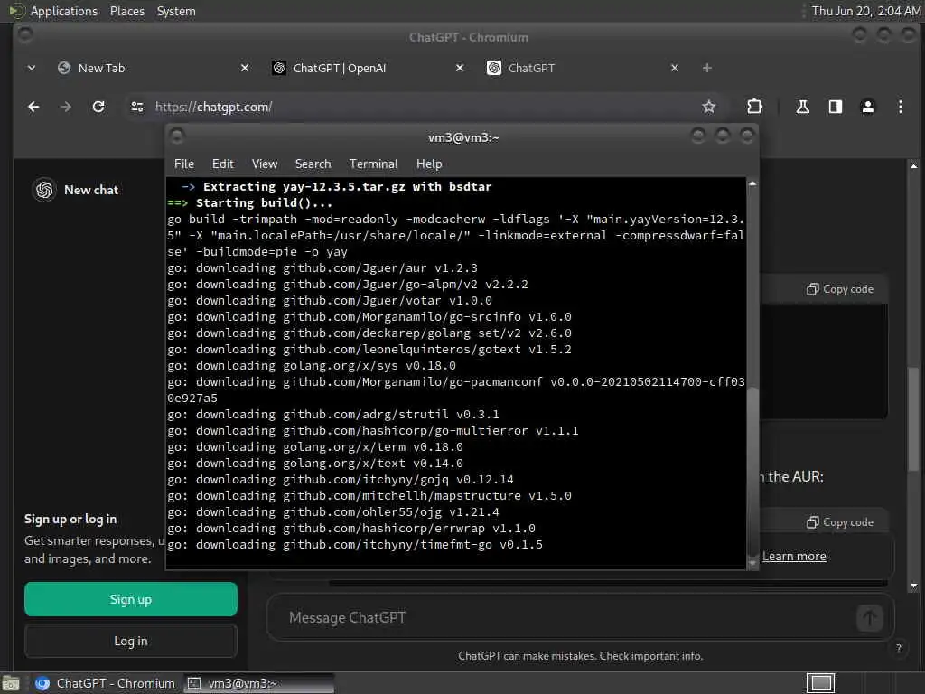Click terminal scrollbar up arrow
This screenshot has height=694, width=925.
tap(752, 183)
